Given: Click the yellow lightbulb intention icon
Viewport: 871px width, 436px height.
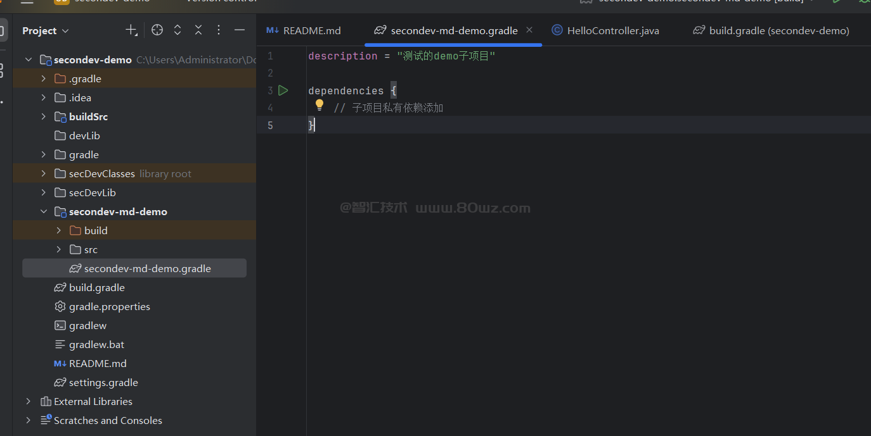Looking at the screenshot, I should 319,105.
